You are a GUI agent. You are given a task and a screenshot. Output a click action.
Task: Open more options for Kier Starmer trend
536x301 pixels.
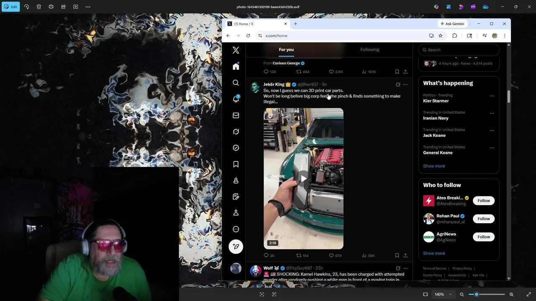[x=492, y=96]
